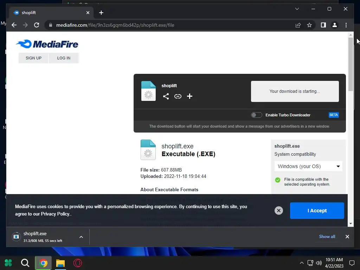Open the Windows (your OS) dropdown
Viewport: 360px width, 270px height.
coord(308,166)
